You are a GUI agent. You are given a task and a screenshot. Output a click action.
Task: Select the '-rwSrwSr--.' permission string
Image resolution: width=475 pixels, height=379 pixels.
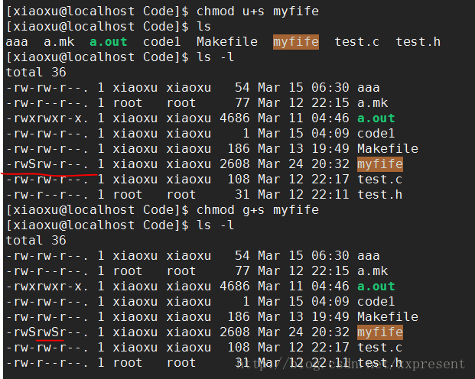pos(47,332)
